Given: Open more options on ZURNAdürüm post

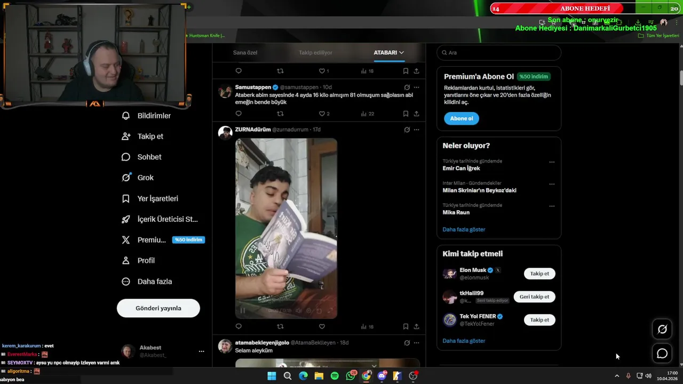Looking at the screenshot, I should pyautogui.click(x=417, y=130).
